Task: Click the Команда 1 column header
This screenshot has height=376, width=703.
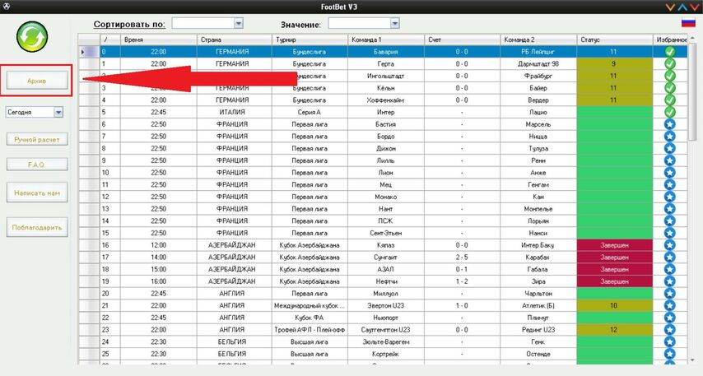Action: tap(386, 39)
